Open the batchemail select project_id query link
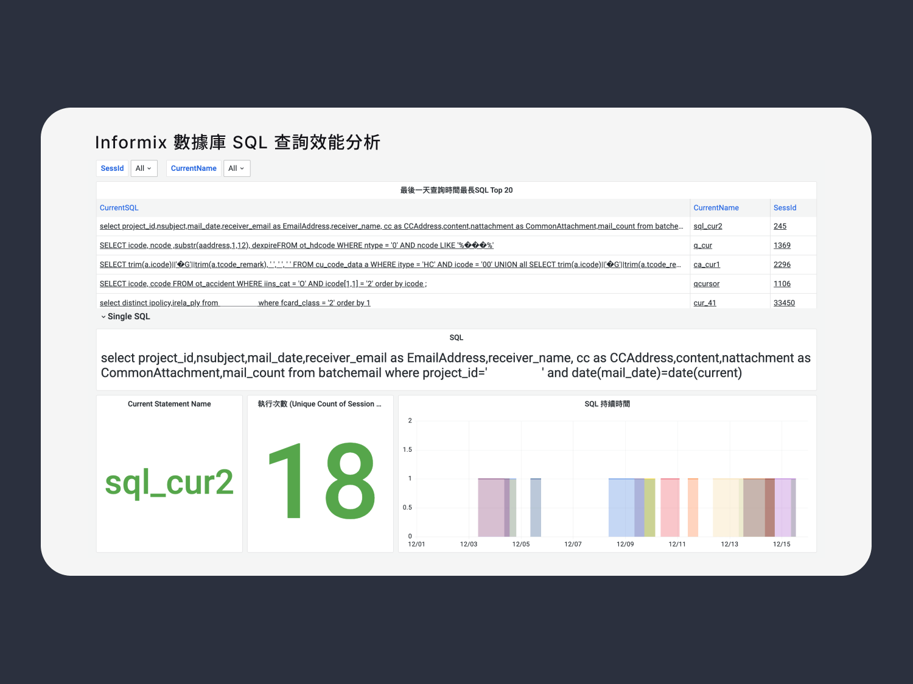The image size is (913, 684). tap(391, 226)
